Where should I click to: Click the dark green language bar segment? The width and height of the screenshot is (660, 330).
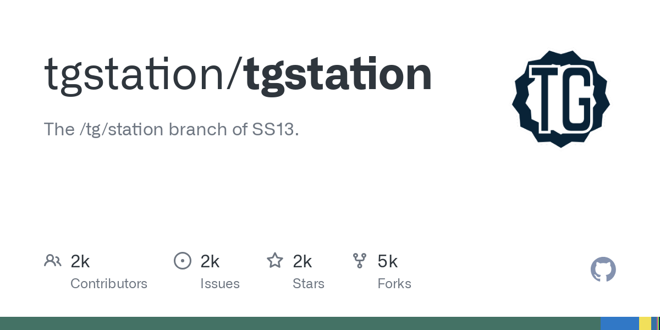click(300, 323)
